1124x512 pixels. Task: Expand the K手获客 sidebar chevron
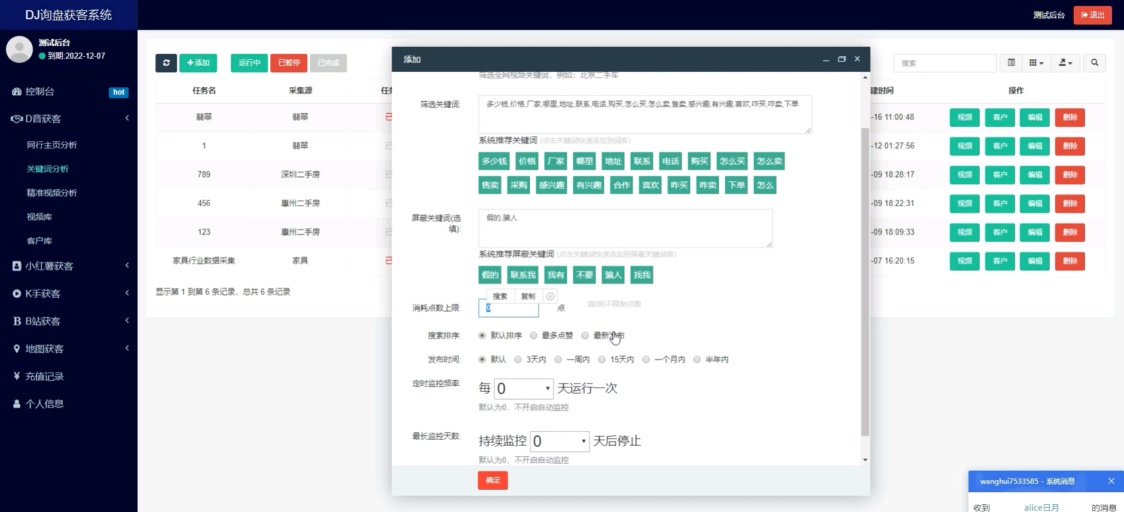click(x=127, y=293)
